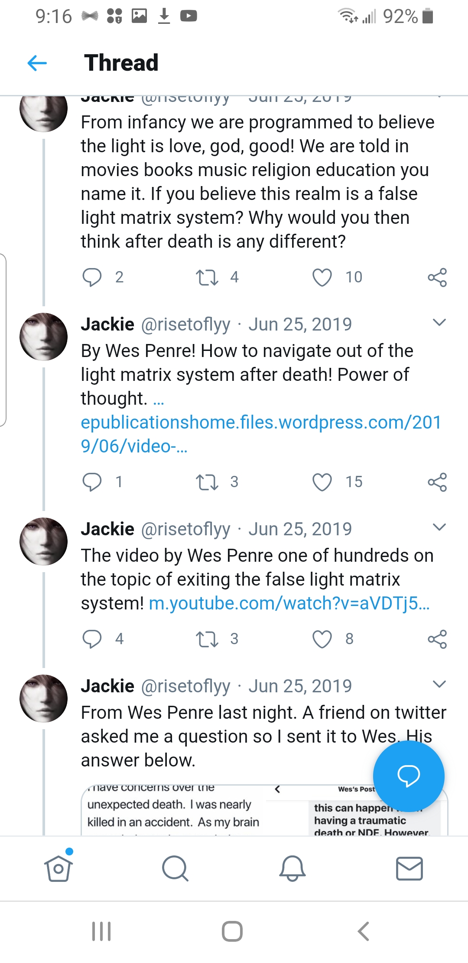Go back using the blue arrow

click(x=37, y=63)
